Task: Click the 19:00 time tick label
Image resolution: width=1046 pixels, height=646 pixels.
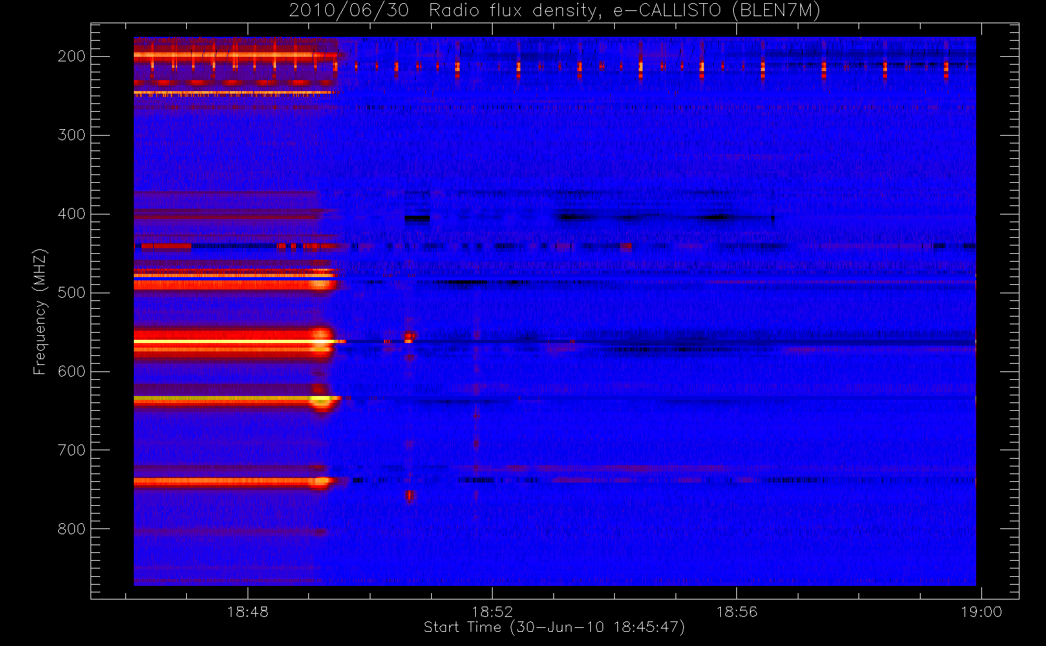Action: click(981, 612)
